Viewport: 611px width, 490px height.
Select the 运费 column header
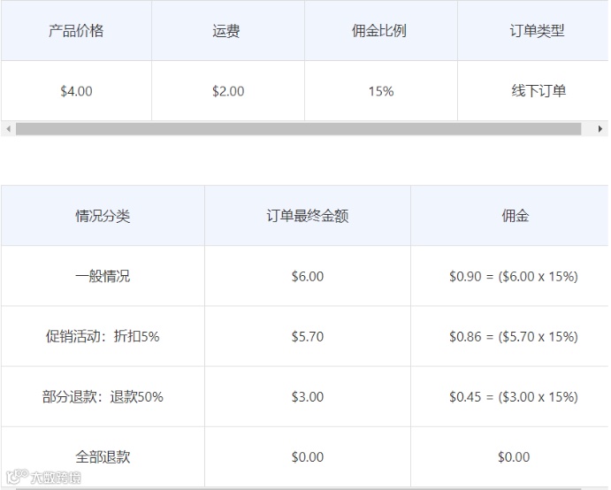pyautogui.click(x=227, y=31)
